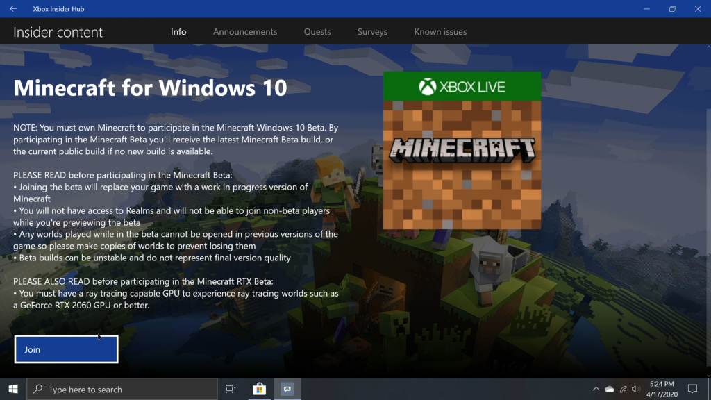Viewport: 711px width, 400px height.
Task: Open Task View from the taskbar
Action: pyautogui.click(x=231, y=389)
